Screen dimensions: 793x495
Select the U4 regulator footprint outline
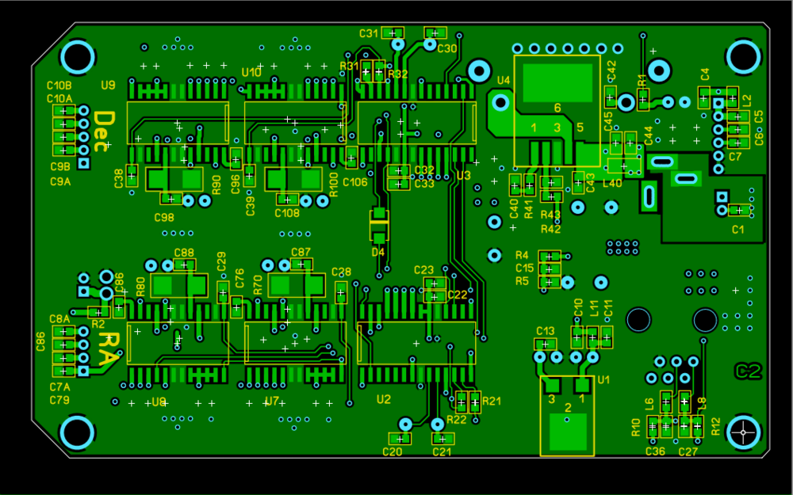(x=557, y=110)
